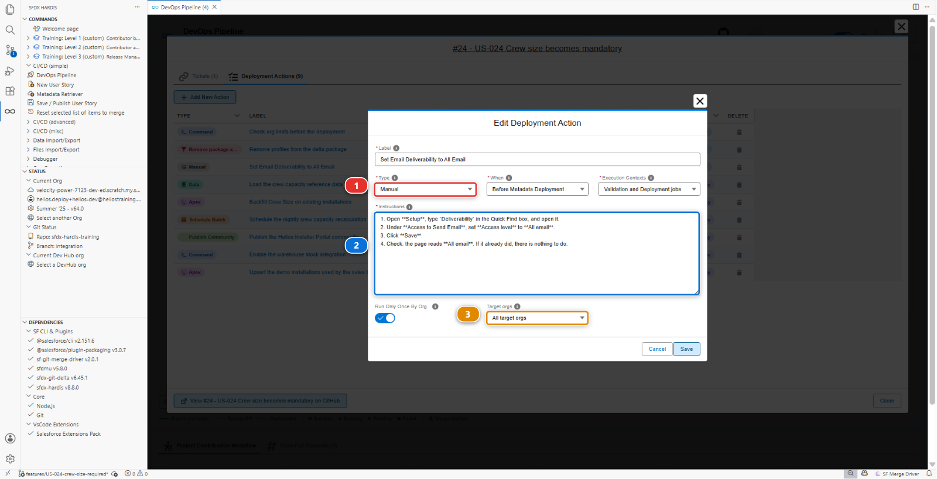Save the deployment action

tap(686, 349)
